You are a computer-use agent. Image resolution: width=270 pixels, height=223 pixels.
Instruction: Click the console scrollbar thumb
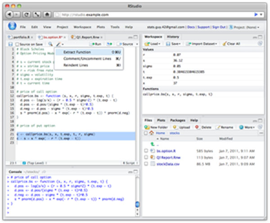click(137, 204)
